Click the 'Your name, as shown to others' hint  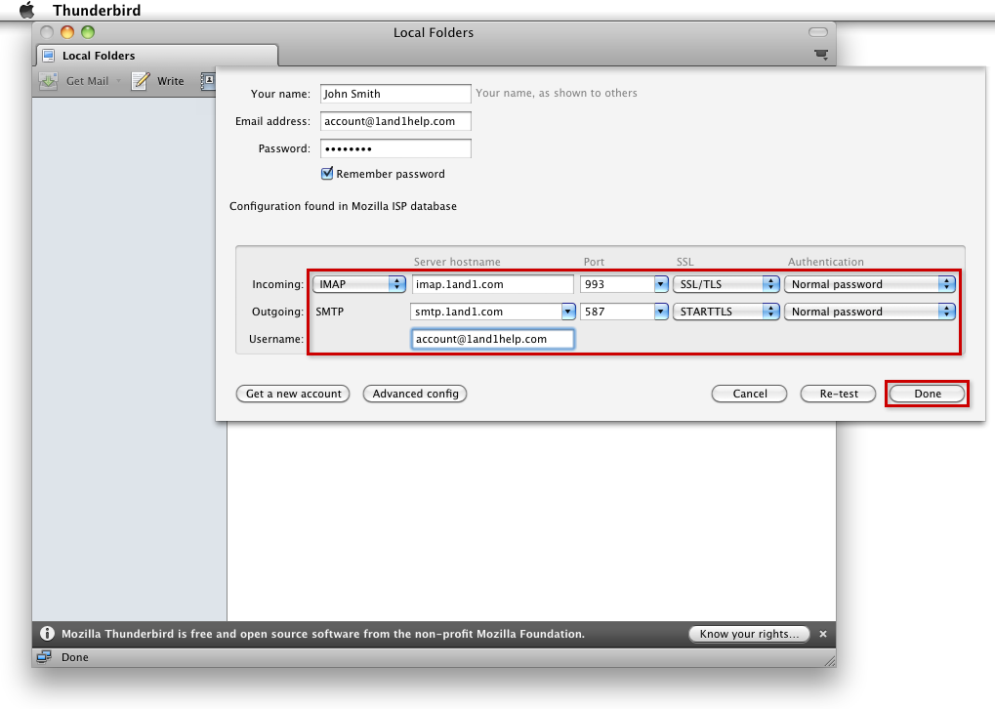tap(557, 94)
